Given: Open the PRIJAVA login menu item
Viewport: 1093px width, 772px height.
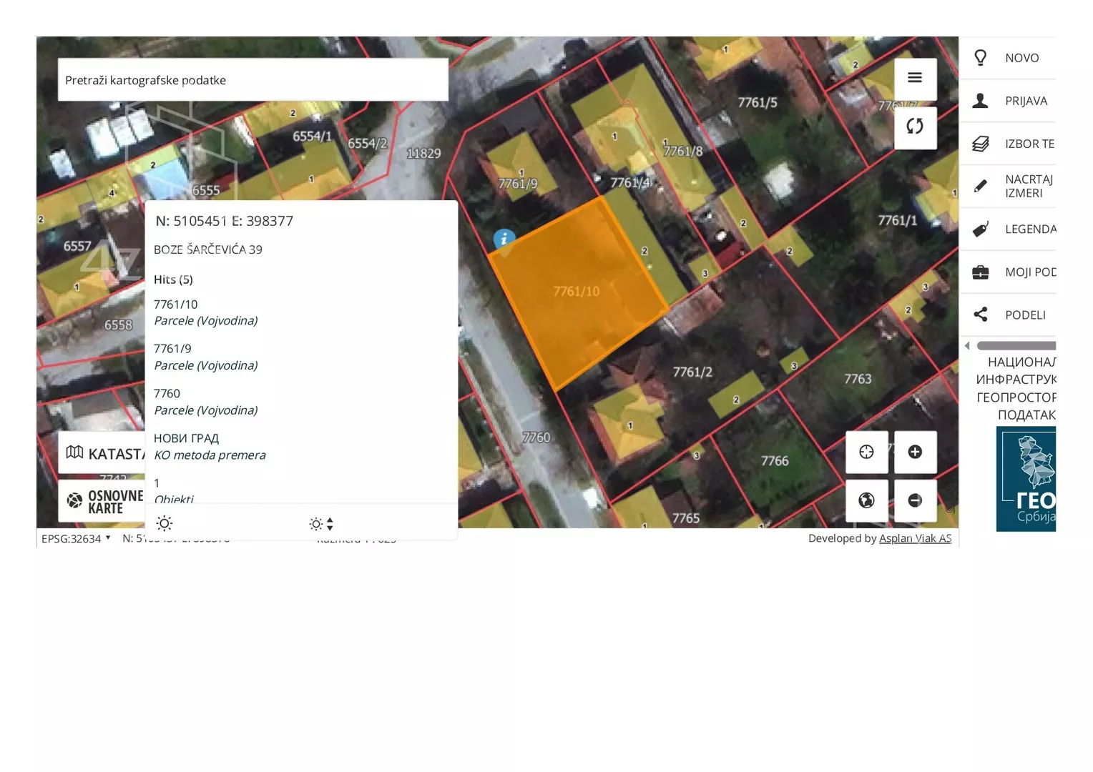Looking at the screenshot, I should pyautogui.click(x=1025, y=101).
